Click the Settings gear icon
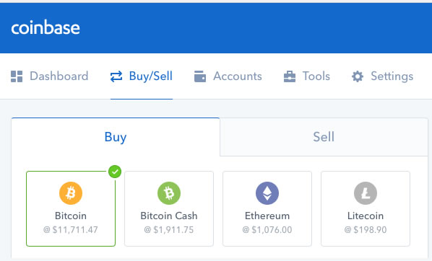432x261 pixels. tap(358, 76)
